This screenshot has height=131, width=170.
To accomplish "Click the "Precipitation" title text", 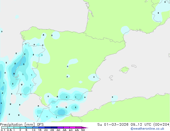I will pos(11,125).
